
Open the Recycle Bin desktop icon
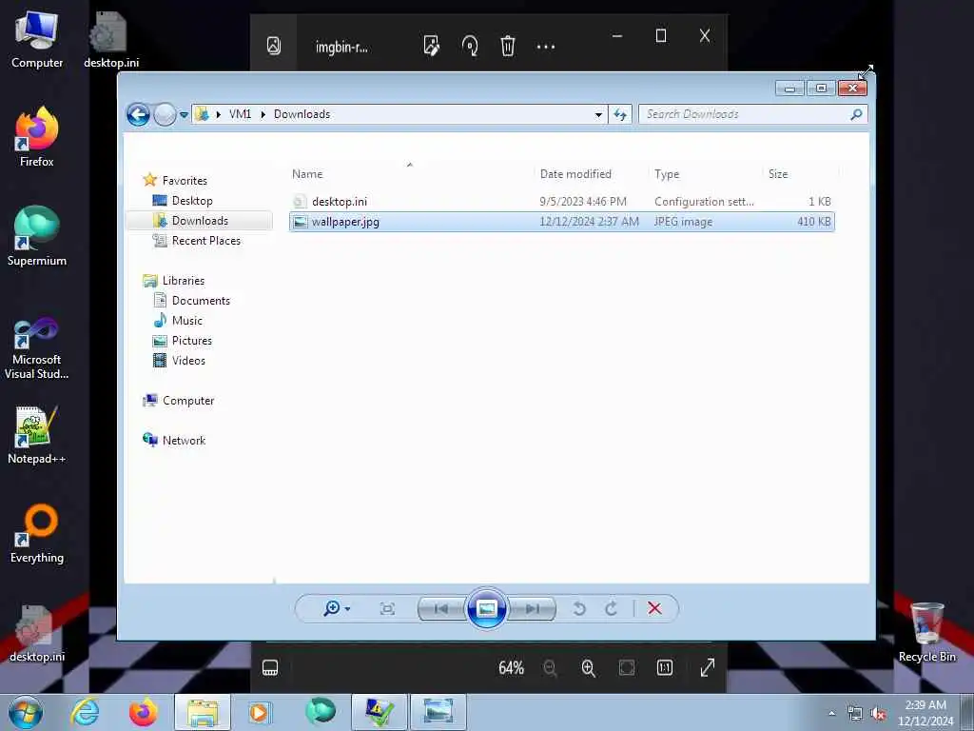point(926,632)
